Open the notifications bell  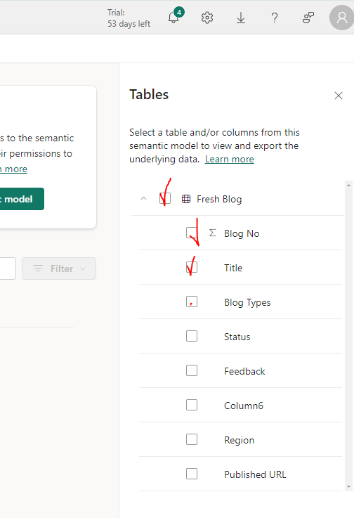click(173, 18)
